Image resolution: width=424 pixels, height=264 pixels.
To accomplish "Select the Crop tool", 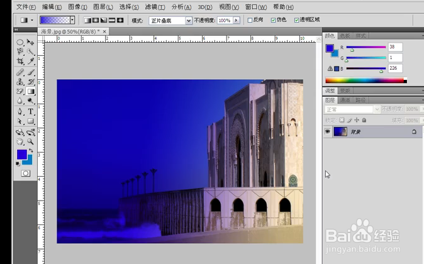I will click(20, 62).
